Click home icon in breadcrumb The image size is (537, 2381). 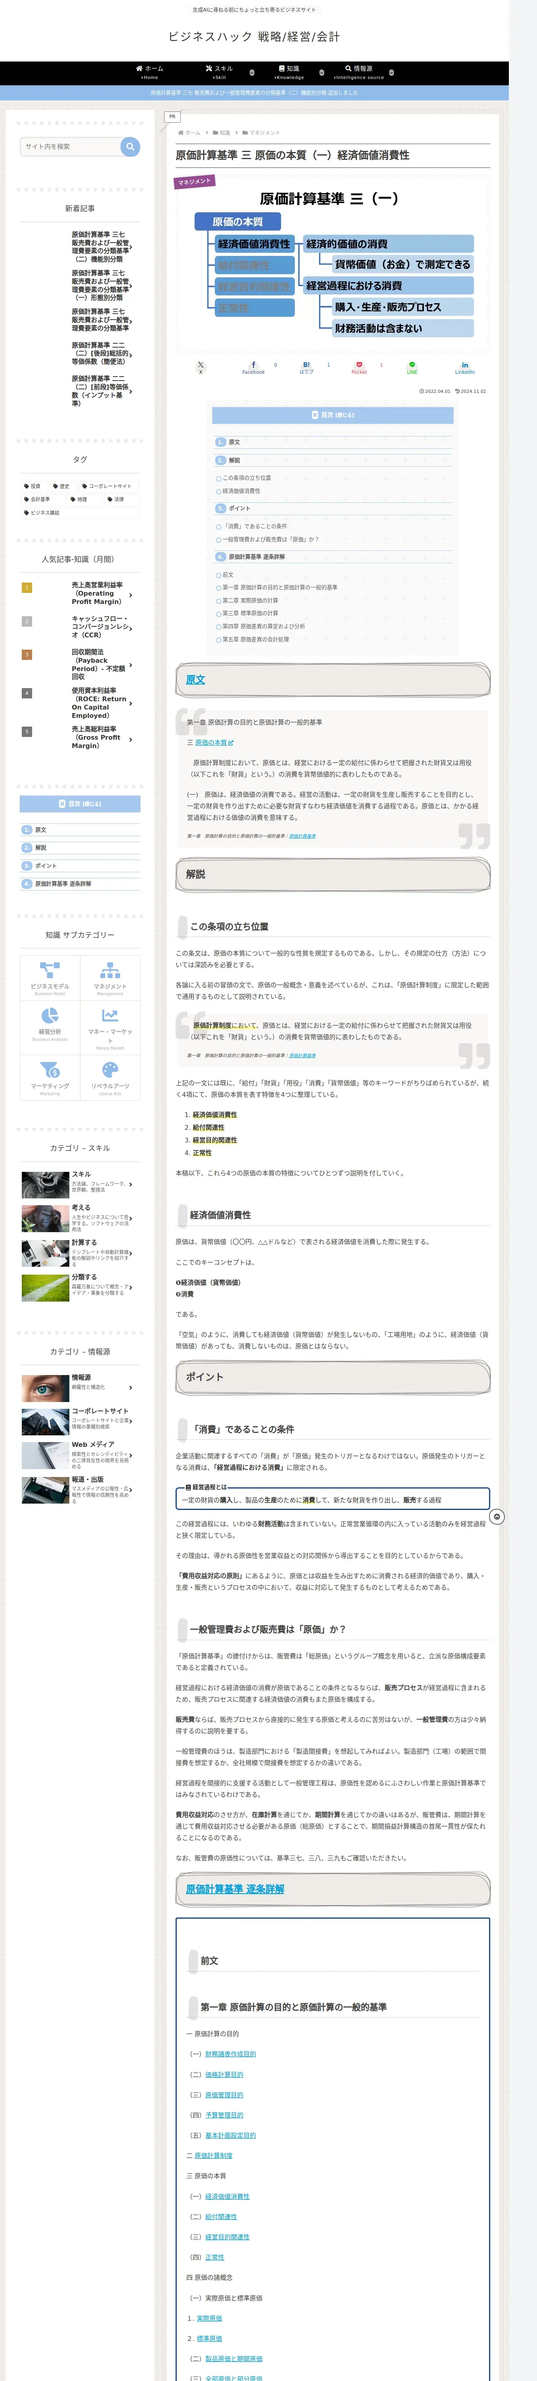181,132
